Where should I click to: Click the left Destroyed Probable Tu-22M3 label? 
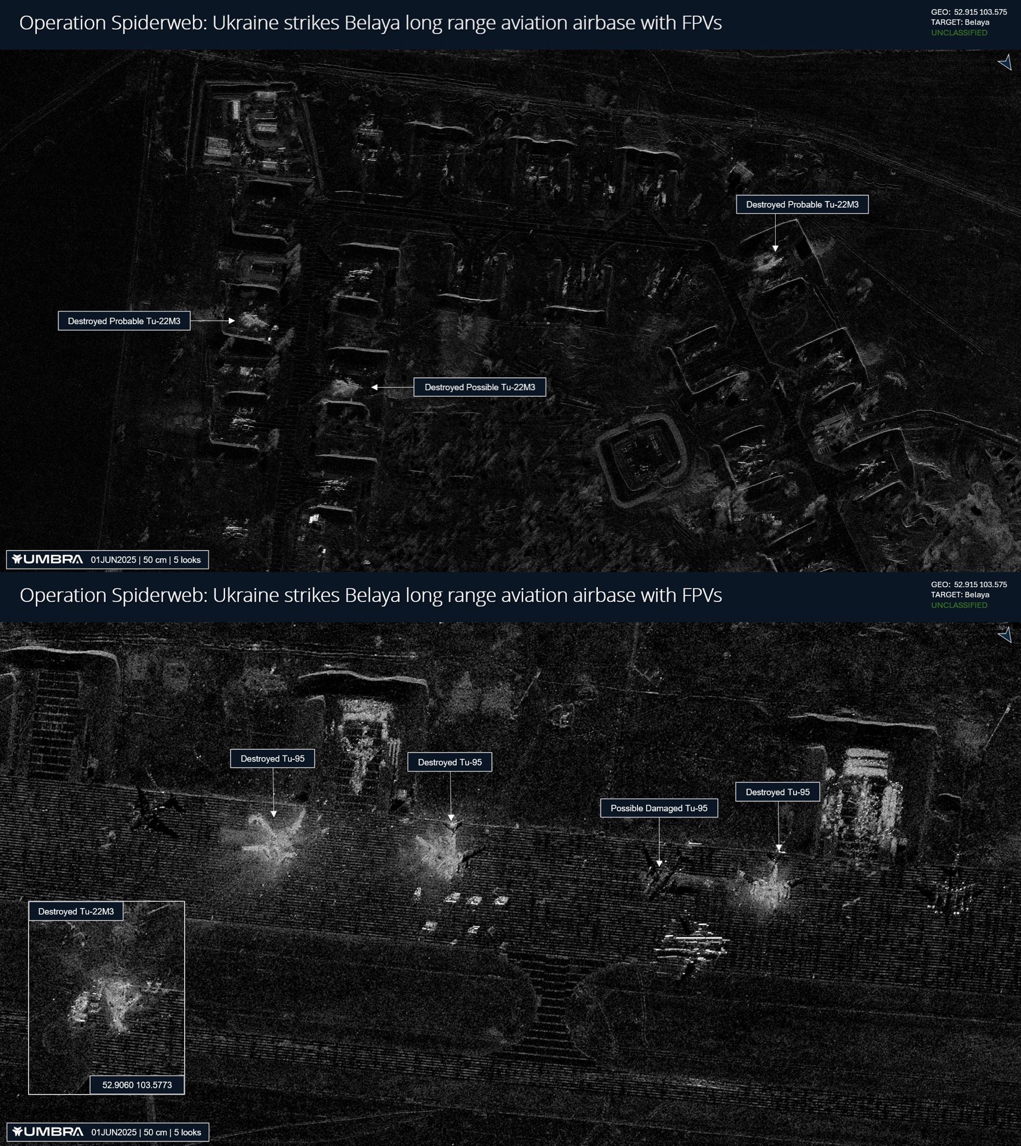click(x=124, y=321)
